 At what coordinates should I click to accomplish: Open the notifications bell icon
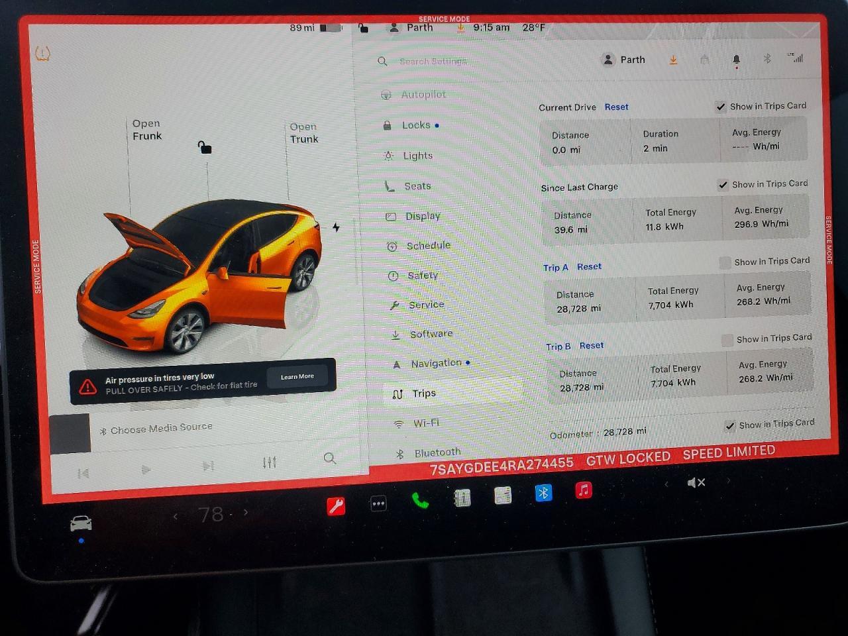735,59
